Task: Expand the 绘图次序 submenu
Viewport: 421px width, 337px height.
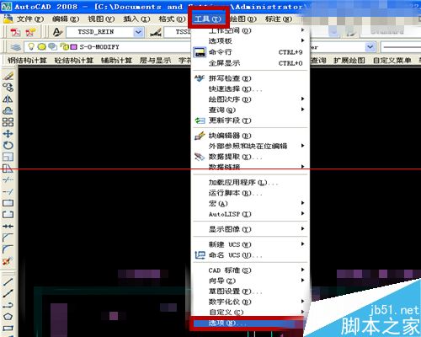Action: tap(250, 99)
